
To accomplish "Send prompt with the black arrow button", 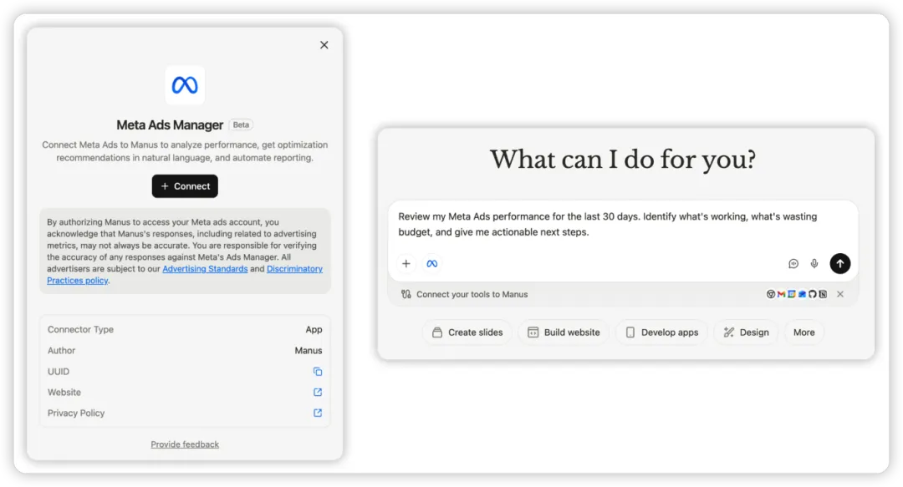I will coord(840,264).
